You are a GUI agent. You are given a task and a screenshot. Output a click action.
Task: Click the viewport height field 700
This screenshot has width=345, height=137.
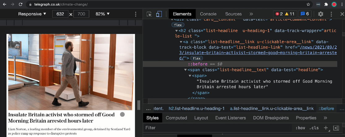click(x=81, y=14)
